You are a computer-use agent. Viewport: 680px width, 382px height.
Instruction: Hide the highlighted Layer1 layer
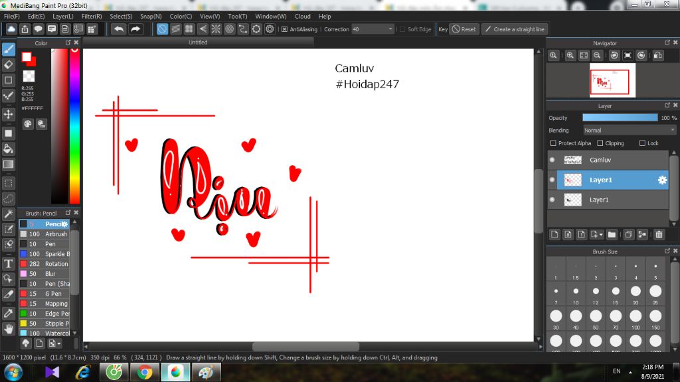(552, 180)
